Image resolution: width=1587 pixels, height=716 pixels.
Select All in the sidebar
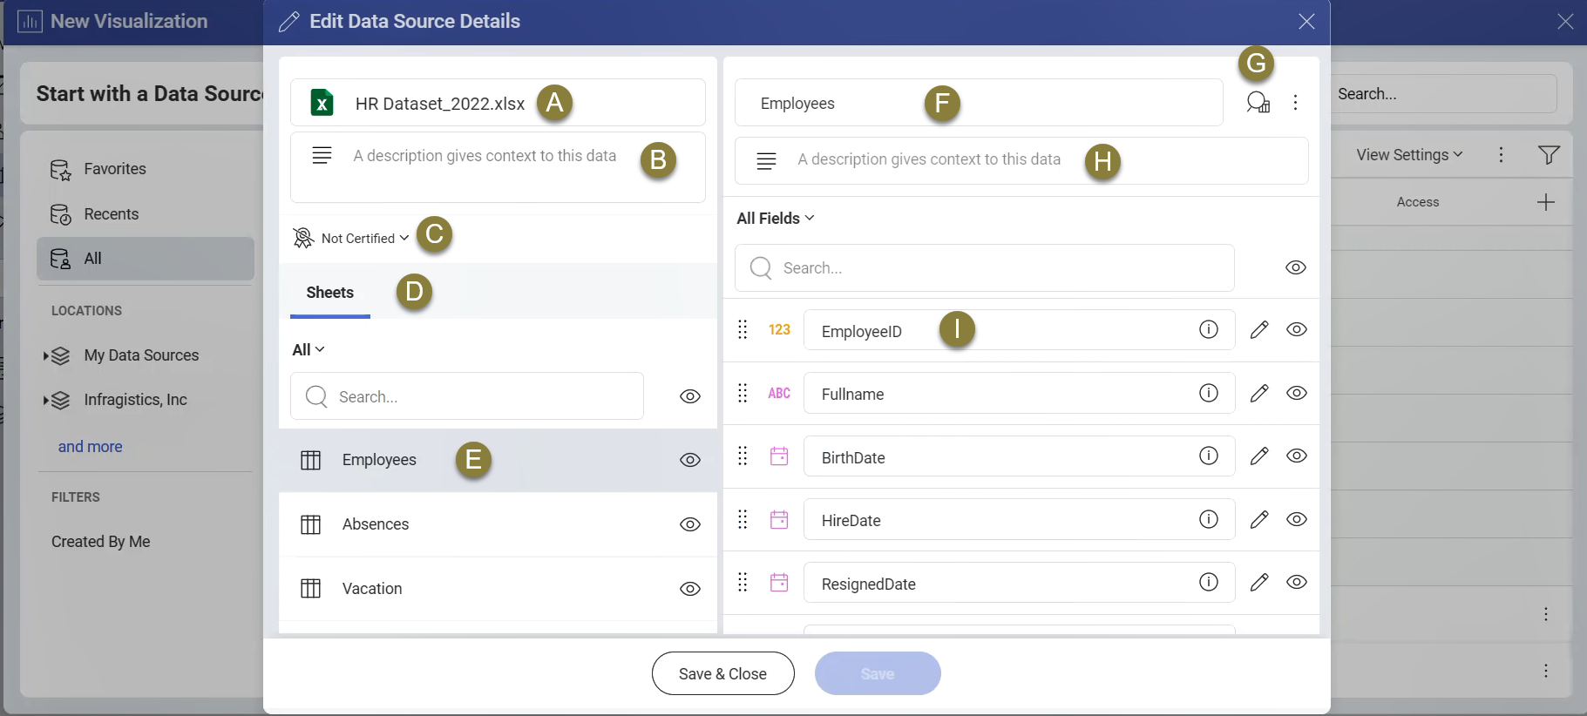coord(146,259)
